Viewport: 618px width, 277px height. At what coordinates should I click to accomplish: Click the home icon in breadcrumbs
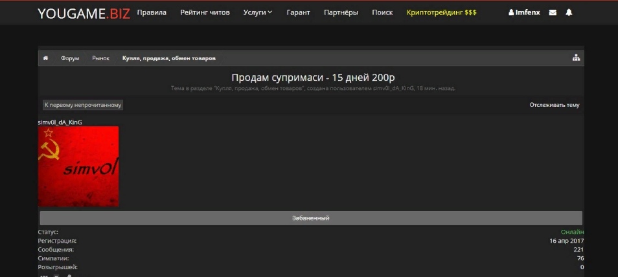coord(46,58)
